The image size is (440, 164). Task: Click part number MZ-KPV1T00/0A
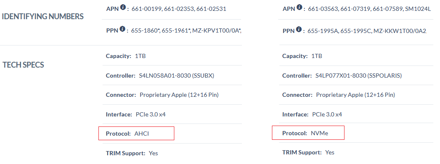coord(216,30)
